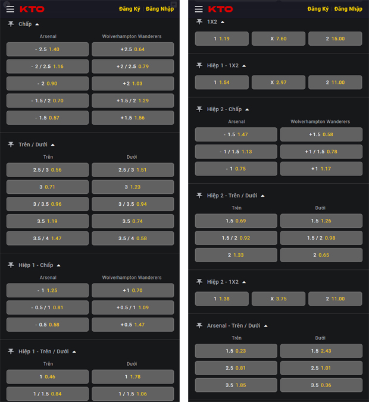
Task: Collapse the Hiệp 1 - Chấp section arrow
Action: click(x=58, y=266)
